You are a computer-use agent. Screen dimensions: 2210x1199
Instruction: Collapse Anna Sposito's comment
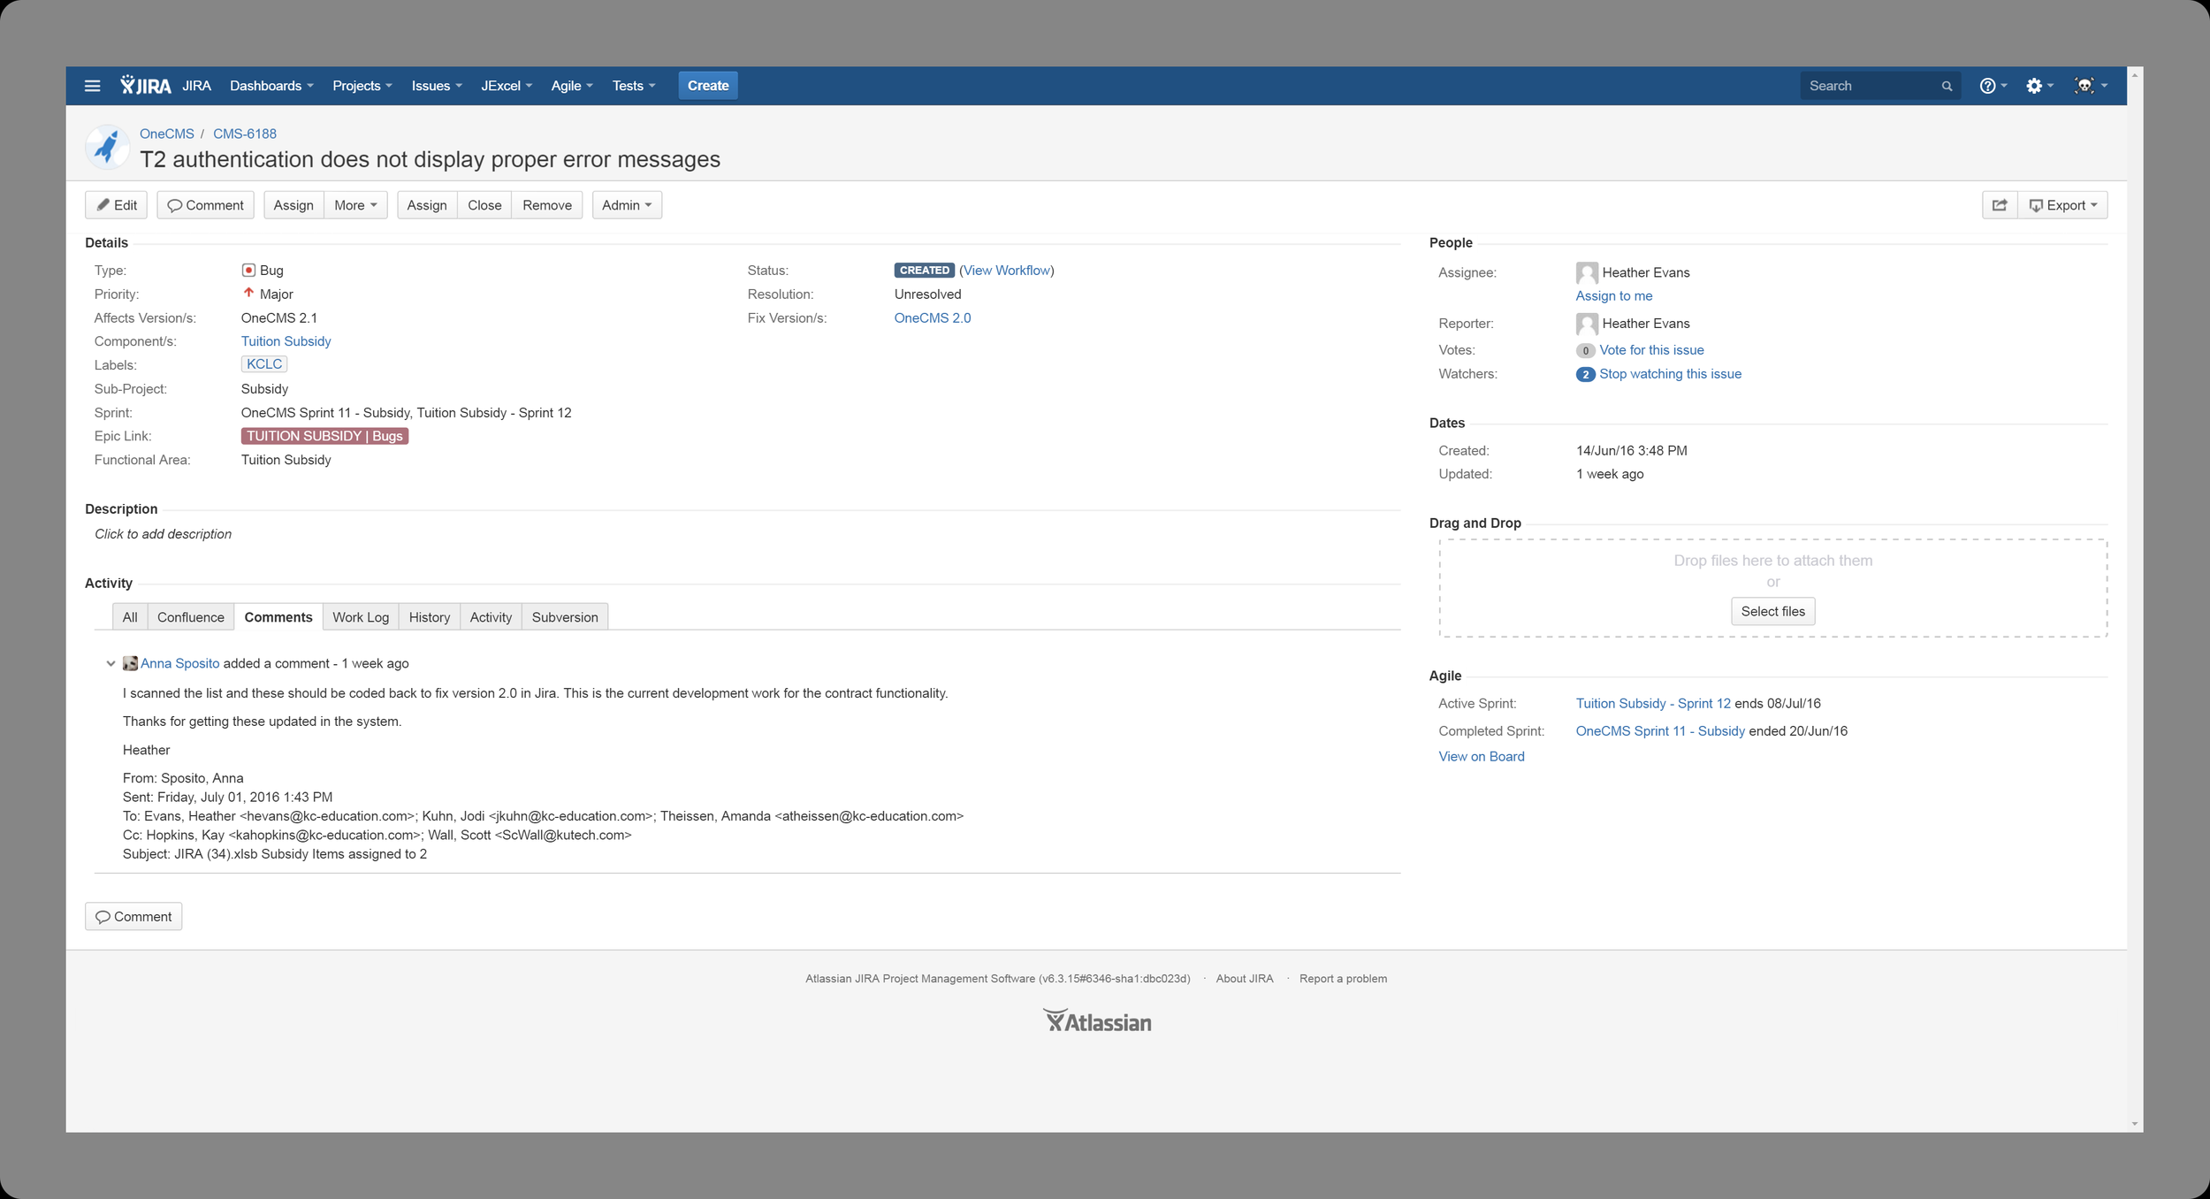(x=110, y=663)
